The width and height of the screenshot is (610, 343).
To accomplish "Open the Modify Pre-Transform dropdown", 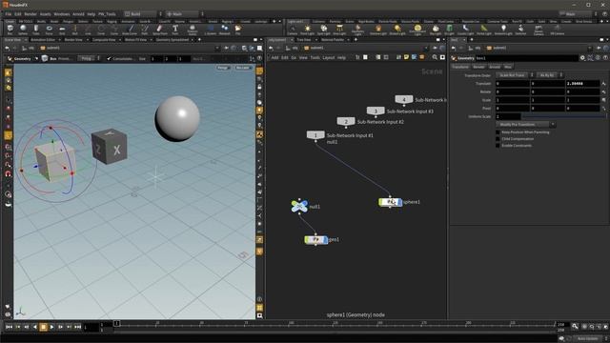I will click(x=525, y=125).
